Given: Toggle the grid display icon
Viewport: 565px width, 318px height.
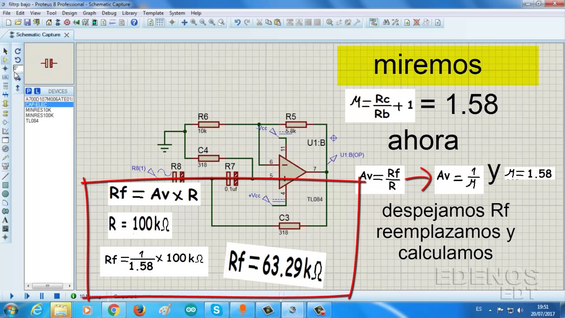Looking at the screenshot, I should (160, 22).
